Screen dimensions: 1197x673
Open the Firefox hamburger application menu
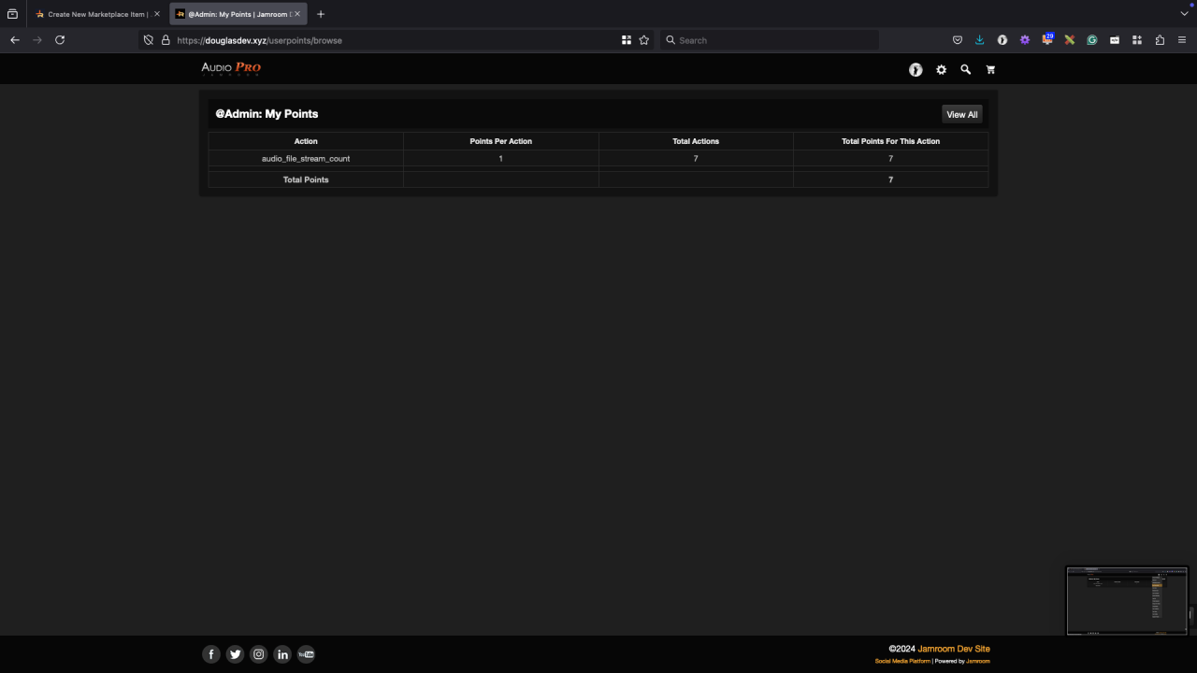pos(1182,40)
